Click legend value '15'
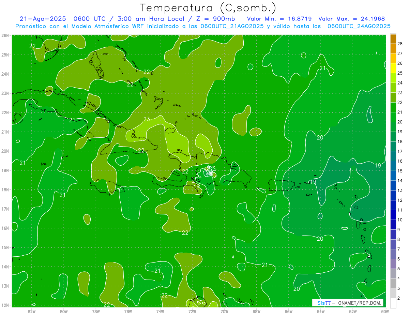 [400, 171]
